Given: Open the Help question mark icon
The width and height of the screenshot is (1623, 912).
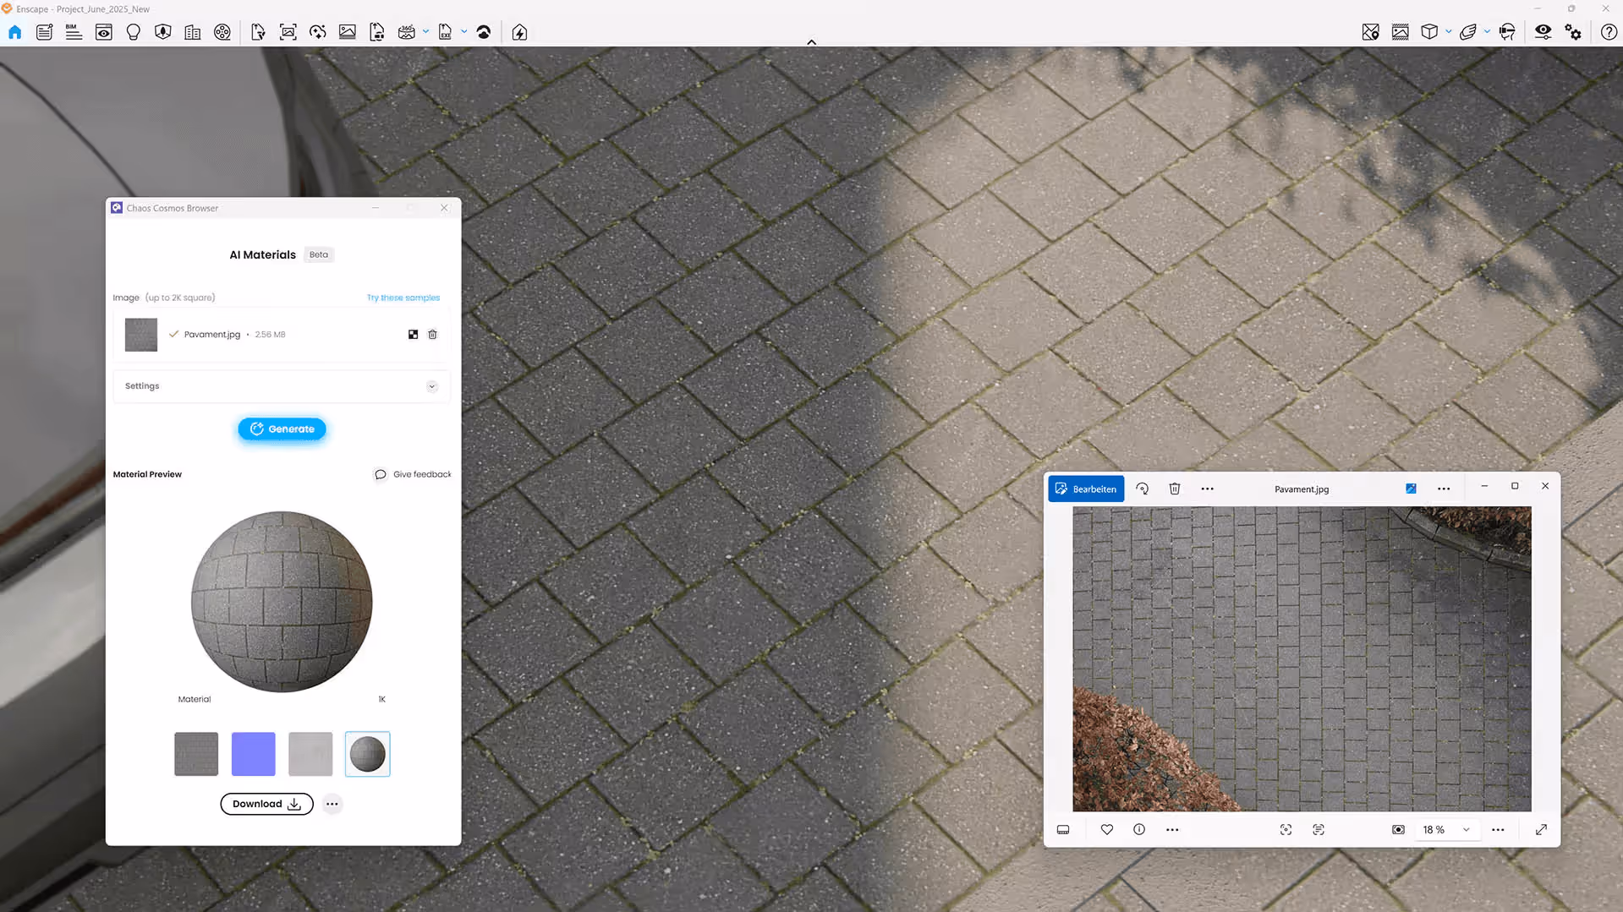Looking at the screenshot, I should pyautogui.click(x=1609, y=32).
